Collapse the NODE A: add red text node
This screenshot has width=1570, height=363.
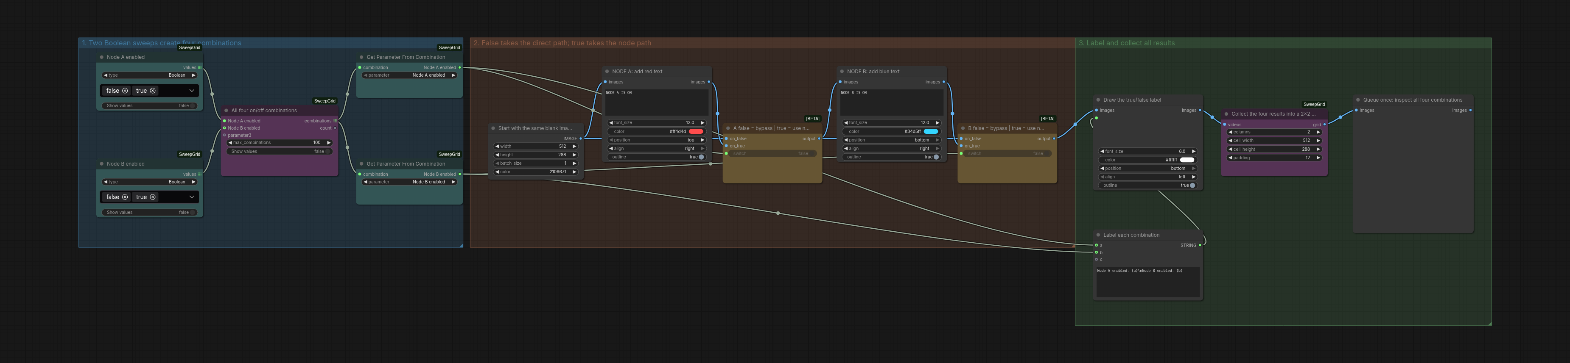pos(607,71)
